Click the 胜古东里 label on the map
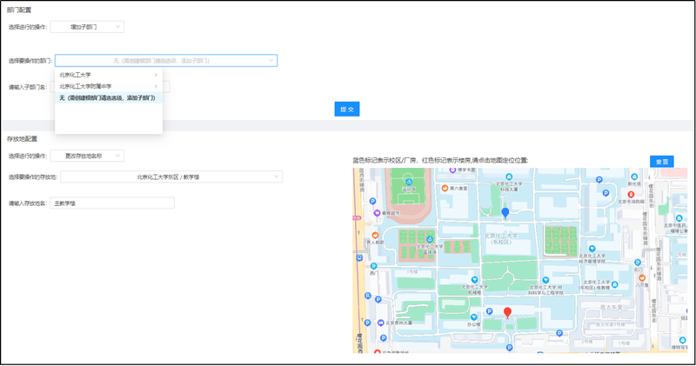The image size is (696, 366). pos(612,307)
